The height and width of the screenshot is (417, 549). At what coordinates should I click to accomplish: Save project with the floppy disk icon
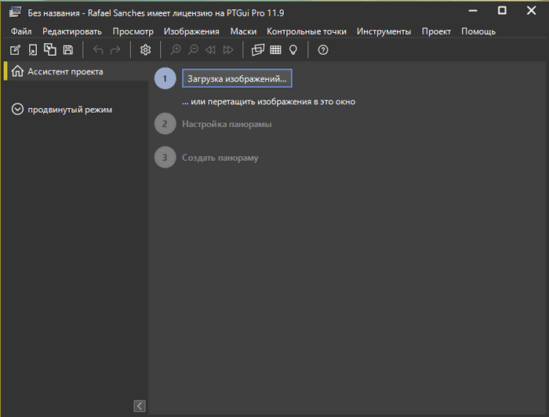click(x=68, y=50)
